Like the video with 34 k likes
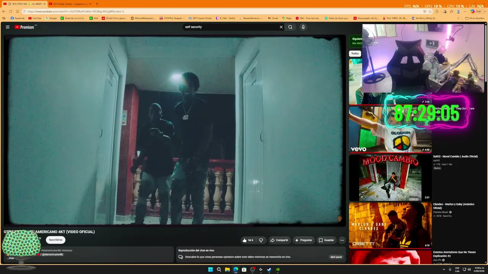Screen dimensions: 488x274 click(248, 240)
